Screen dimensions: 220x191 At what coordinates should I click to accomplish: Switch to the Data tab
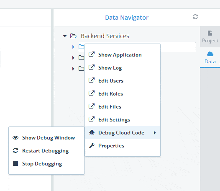point(210,58)
